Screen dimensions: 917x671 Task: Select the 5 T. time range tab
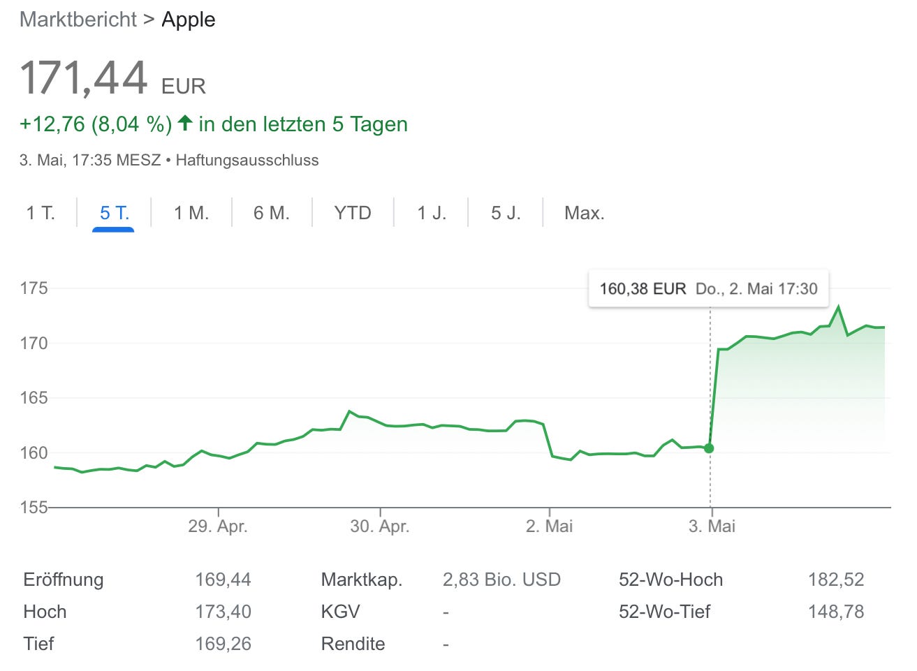coord(114,213)
